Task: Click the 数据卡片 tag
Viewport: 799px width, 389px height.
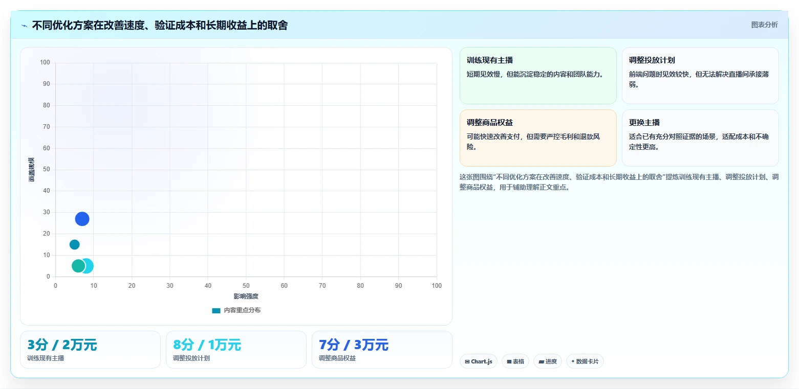Action: click(585, 361)
